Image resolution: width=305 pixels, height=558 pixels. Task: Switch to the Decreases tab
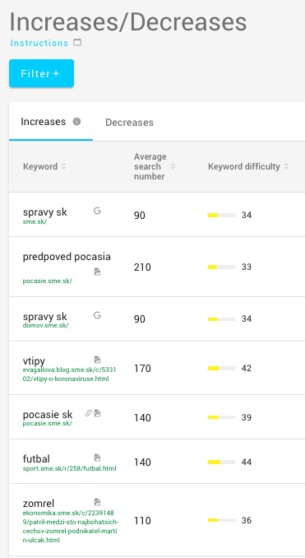tap(129, 123)
